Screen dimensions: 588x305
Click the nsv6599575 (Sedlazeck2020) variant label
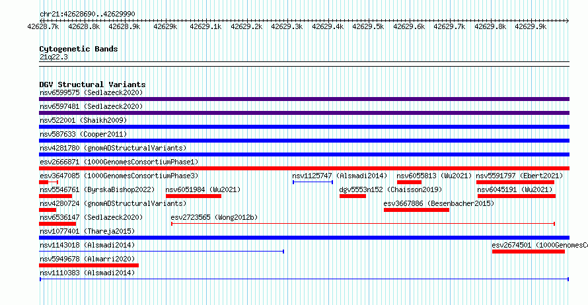[x=91, y=92]
